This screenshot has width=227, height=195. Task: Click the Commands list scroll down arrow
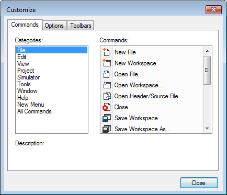point(207,129)
